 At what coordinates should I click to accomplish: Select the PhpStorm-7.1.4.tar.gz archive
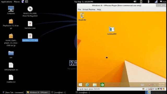pyautogui.click(x=11, y=24)
